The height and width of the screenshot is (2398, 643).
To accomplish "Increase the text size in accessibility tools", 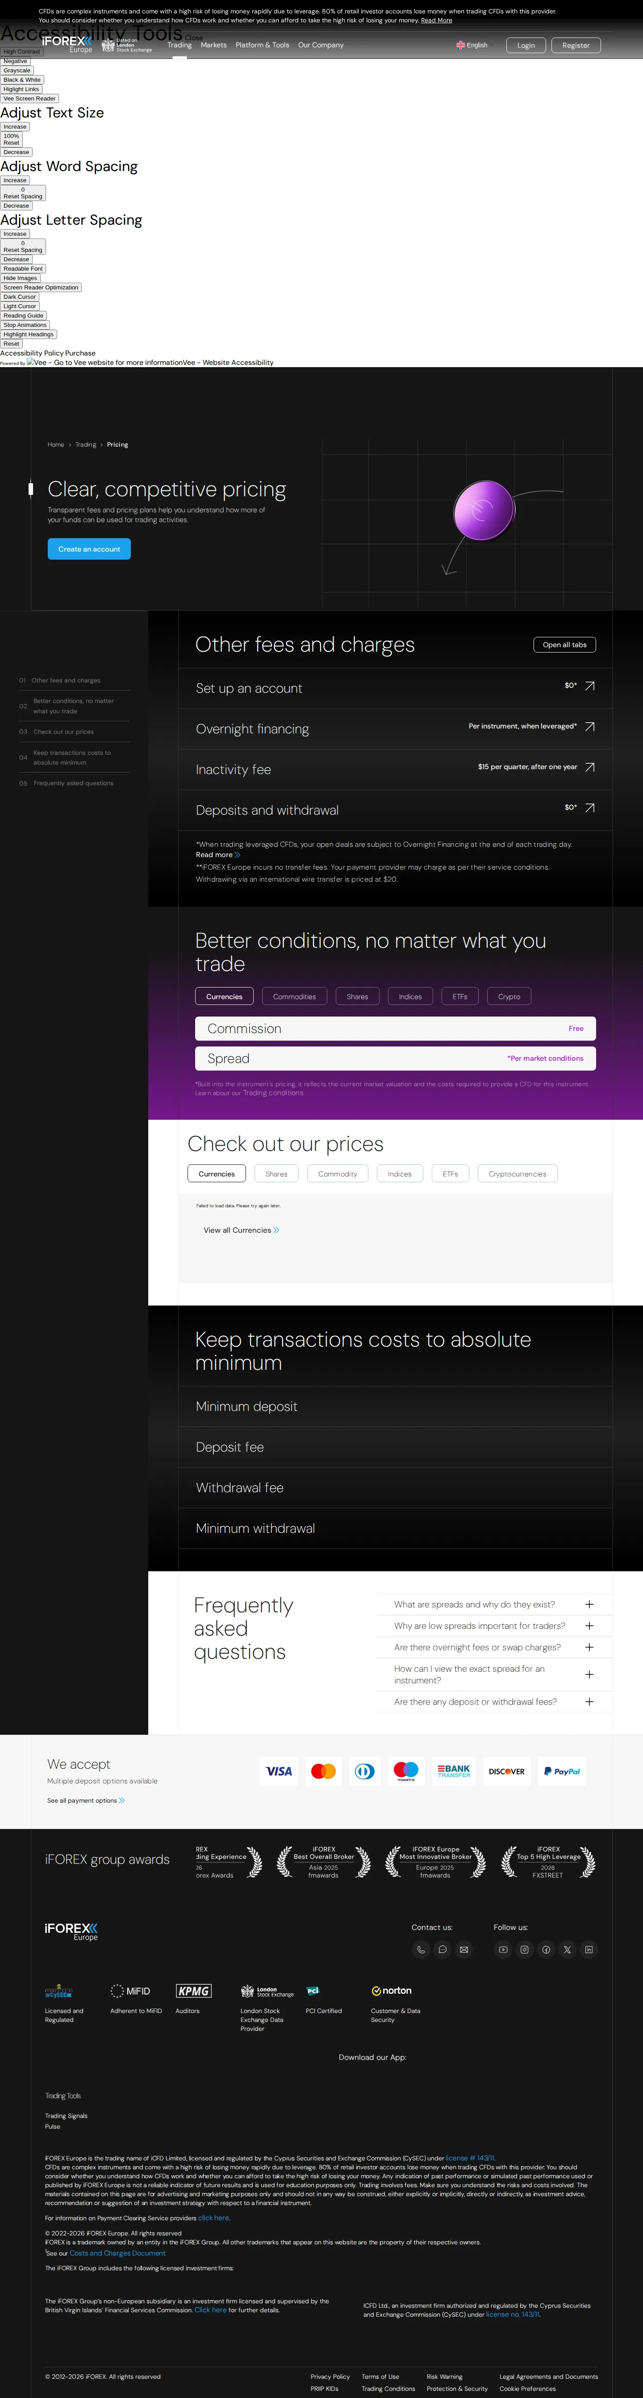I will (15, 126).
